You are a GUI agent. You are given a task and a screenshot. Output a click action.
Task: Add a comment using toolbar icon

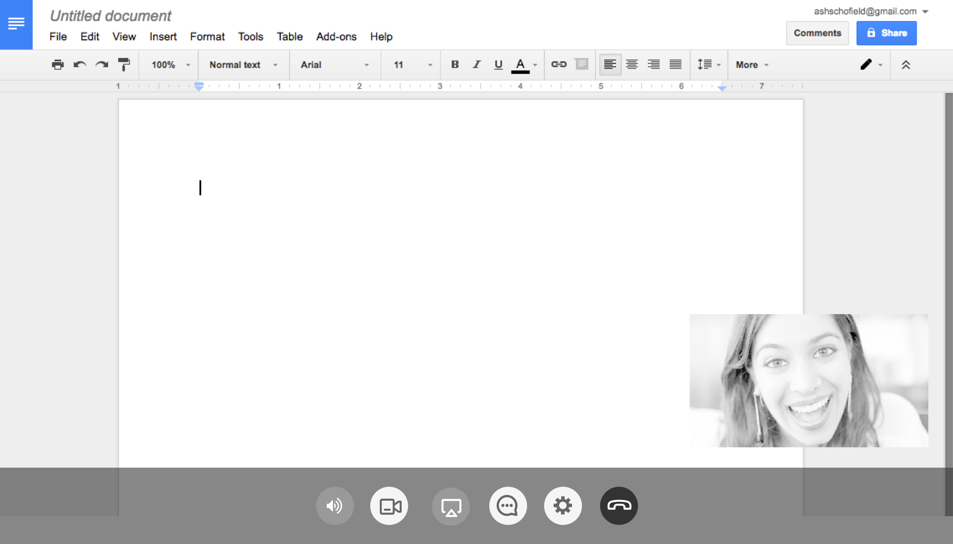click(582, 64)
